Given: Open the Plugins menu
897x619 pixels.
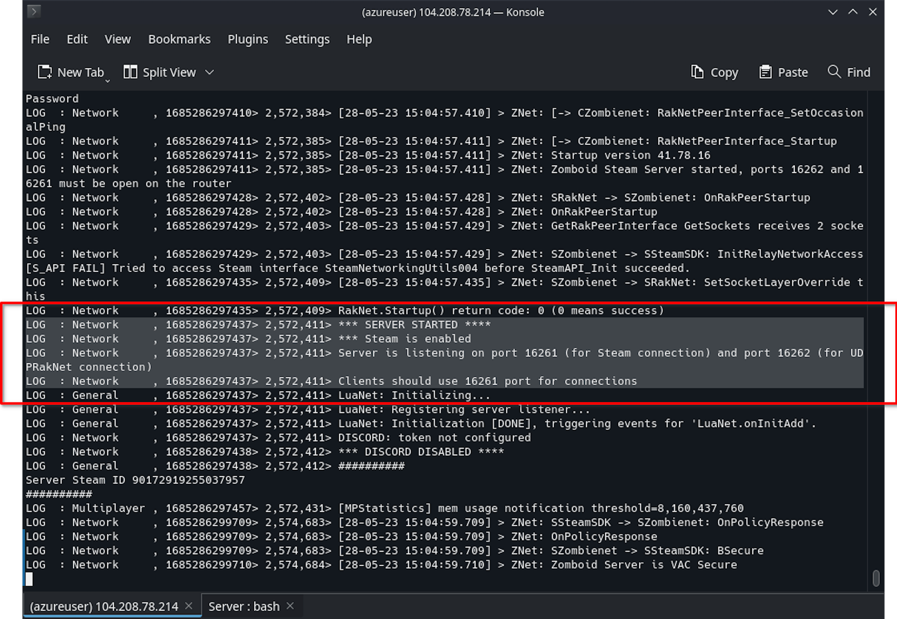Looking at the screenshot, I should click(x=248, y=39).
